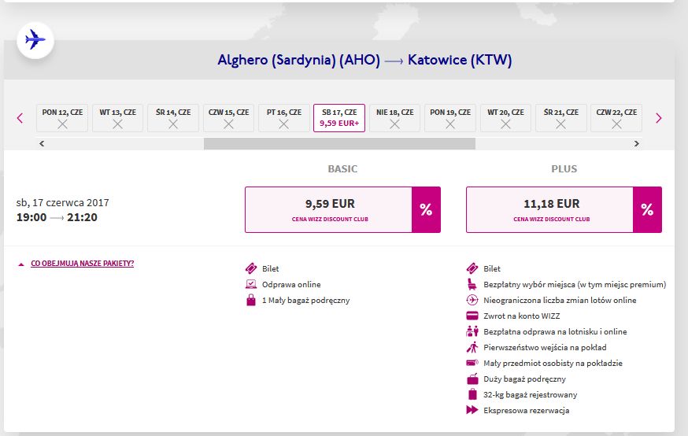The width and height of the screenshot is (688, 436).
Task: Select the WT 13, CZE date tab
Action: coord(117,118)
